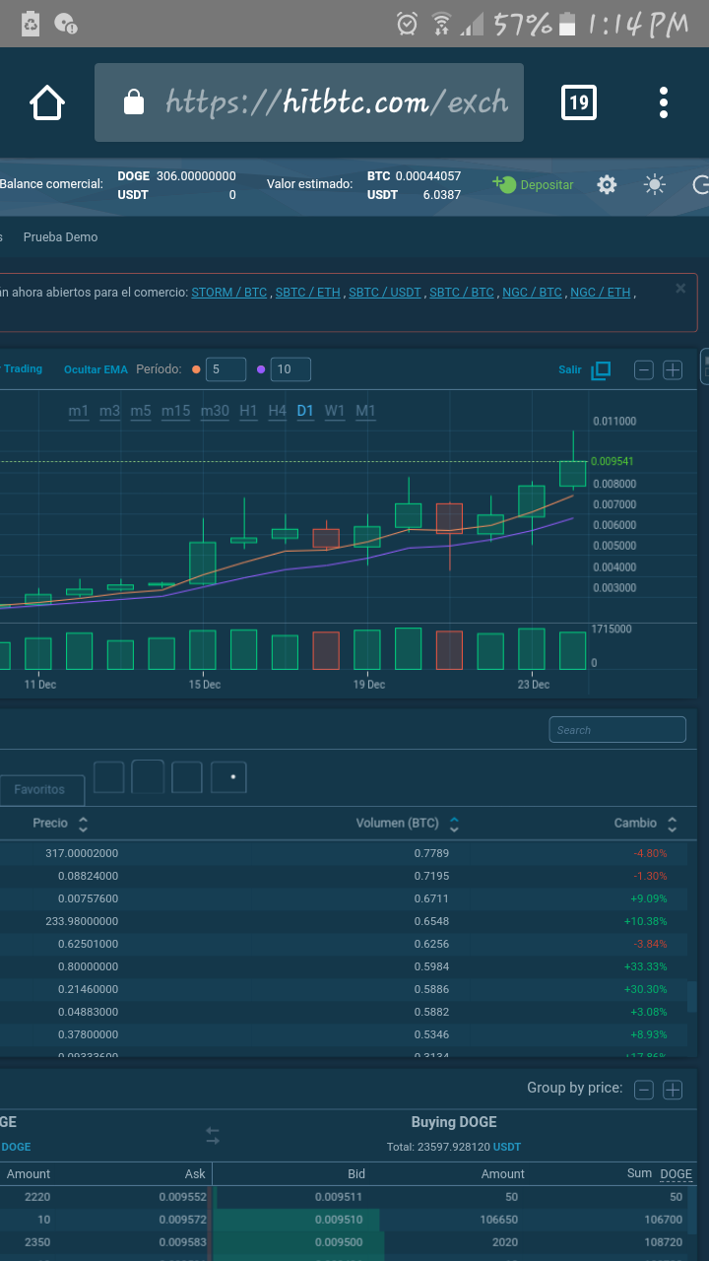
Task: Click the ask price 0.009552
Action: [182, 1197]
